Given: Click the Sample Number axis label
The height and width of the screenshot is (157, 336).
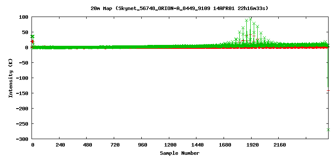Looking at the screenshot, I should (179, 153).
